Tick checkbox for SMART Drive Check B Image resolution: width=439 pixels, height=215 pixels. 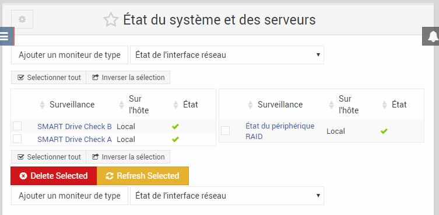(x=17, y=126)
